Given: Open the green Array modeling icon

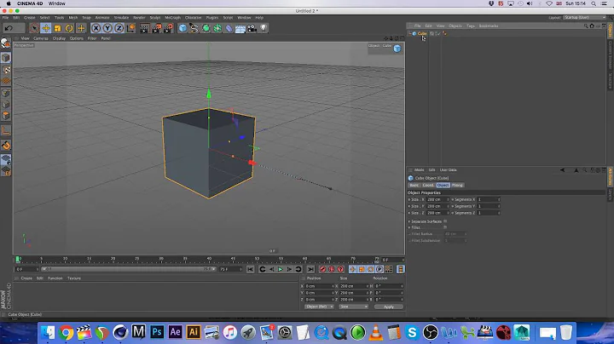Looking at the screenshot, I should point(217,28).
